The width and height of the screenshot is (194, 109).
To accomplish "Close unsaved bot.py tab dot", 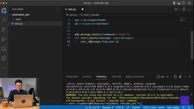I will (x=82, y=9).
